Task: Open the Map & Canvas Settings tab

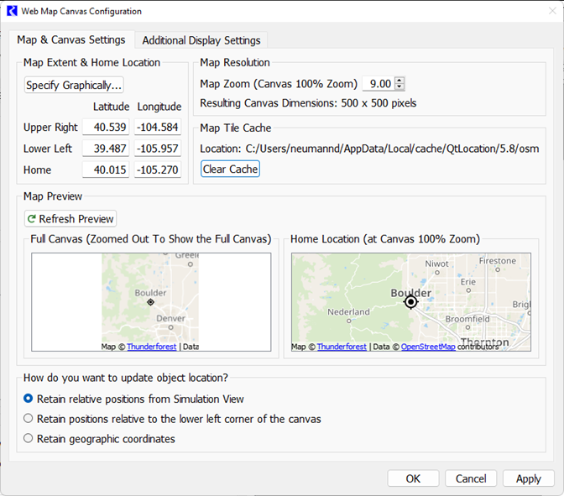Action: [71, 39]
